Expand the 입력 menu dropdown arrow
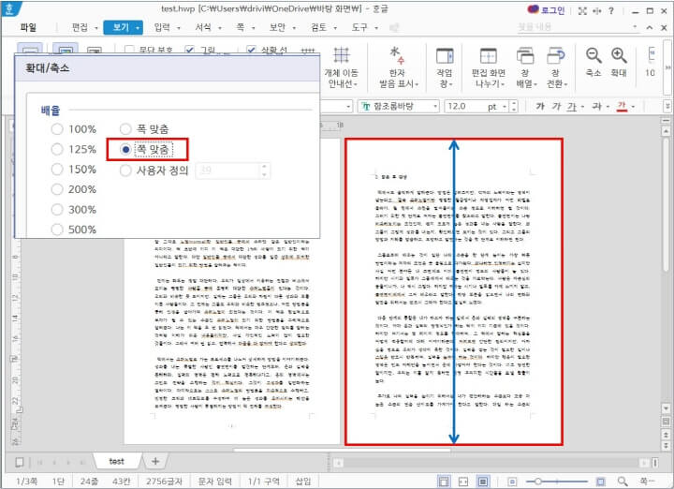The height and width of the screenshot is (489, 674). (179, 28)
